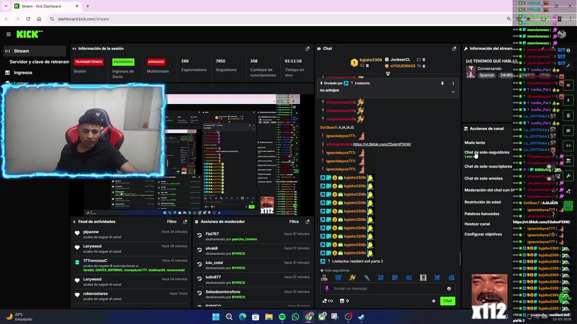Pop out the Acciones de moderador panel
Viewport: 577px width, 324px height.
pos(307,222)
